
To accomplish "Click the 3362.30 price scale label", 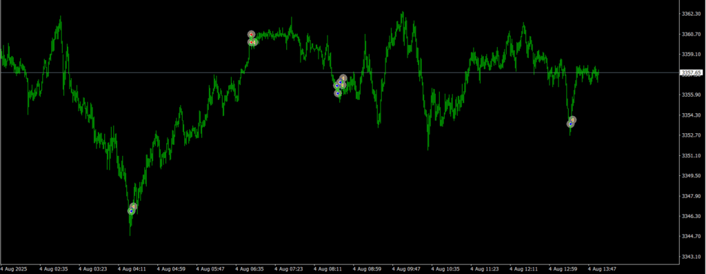I will [690, 14].
